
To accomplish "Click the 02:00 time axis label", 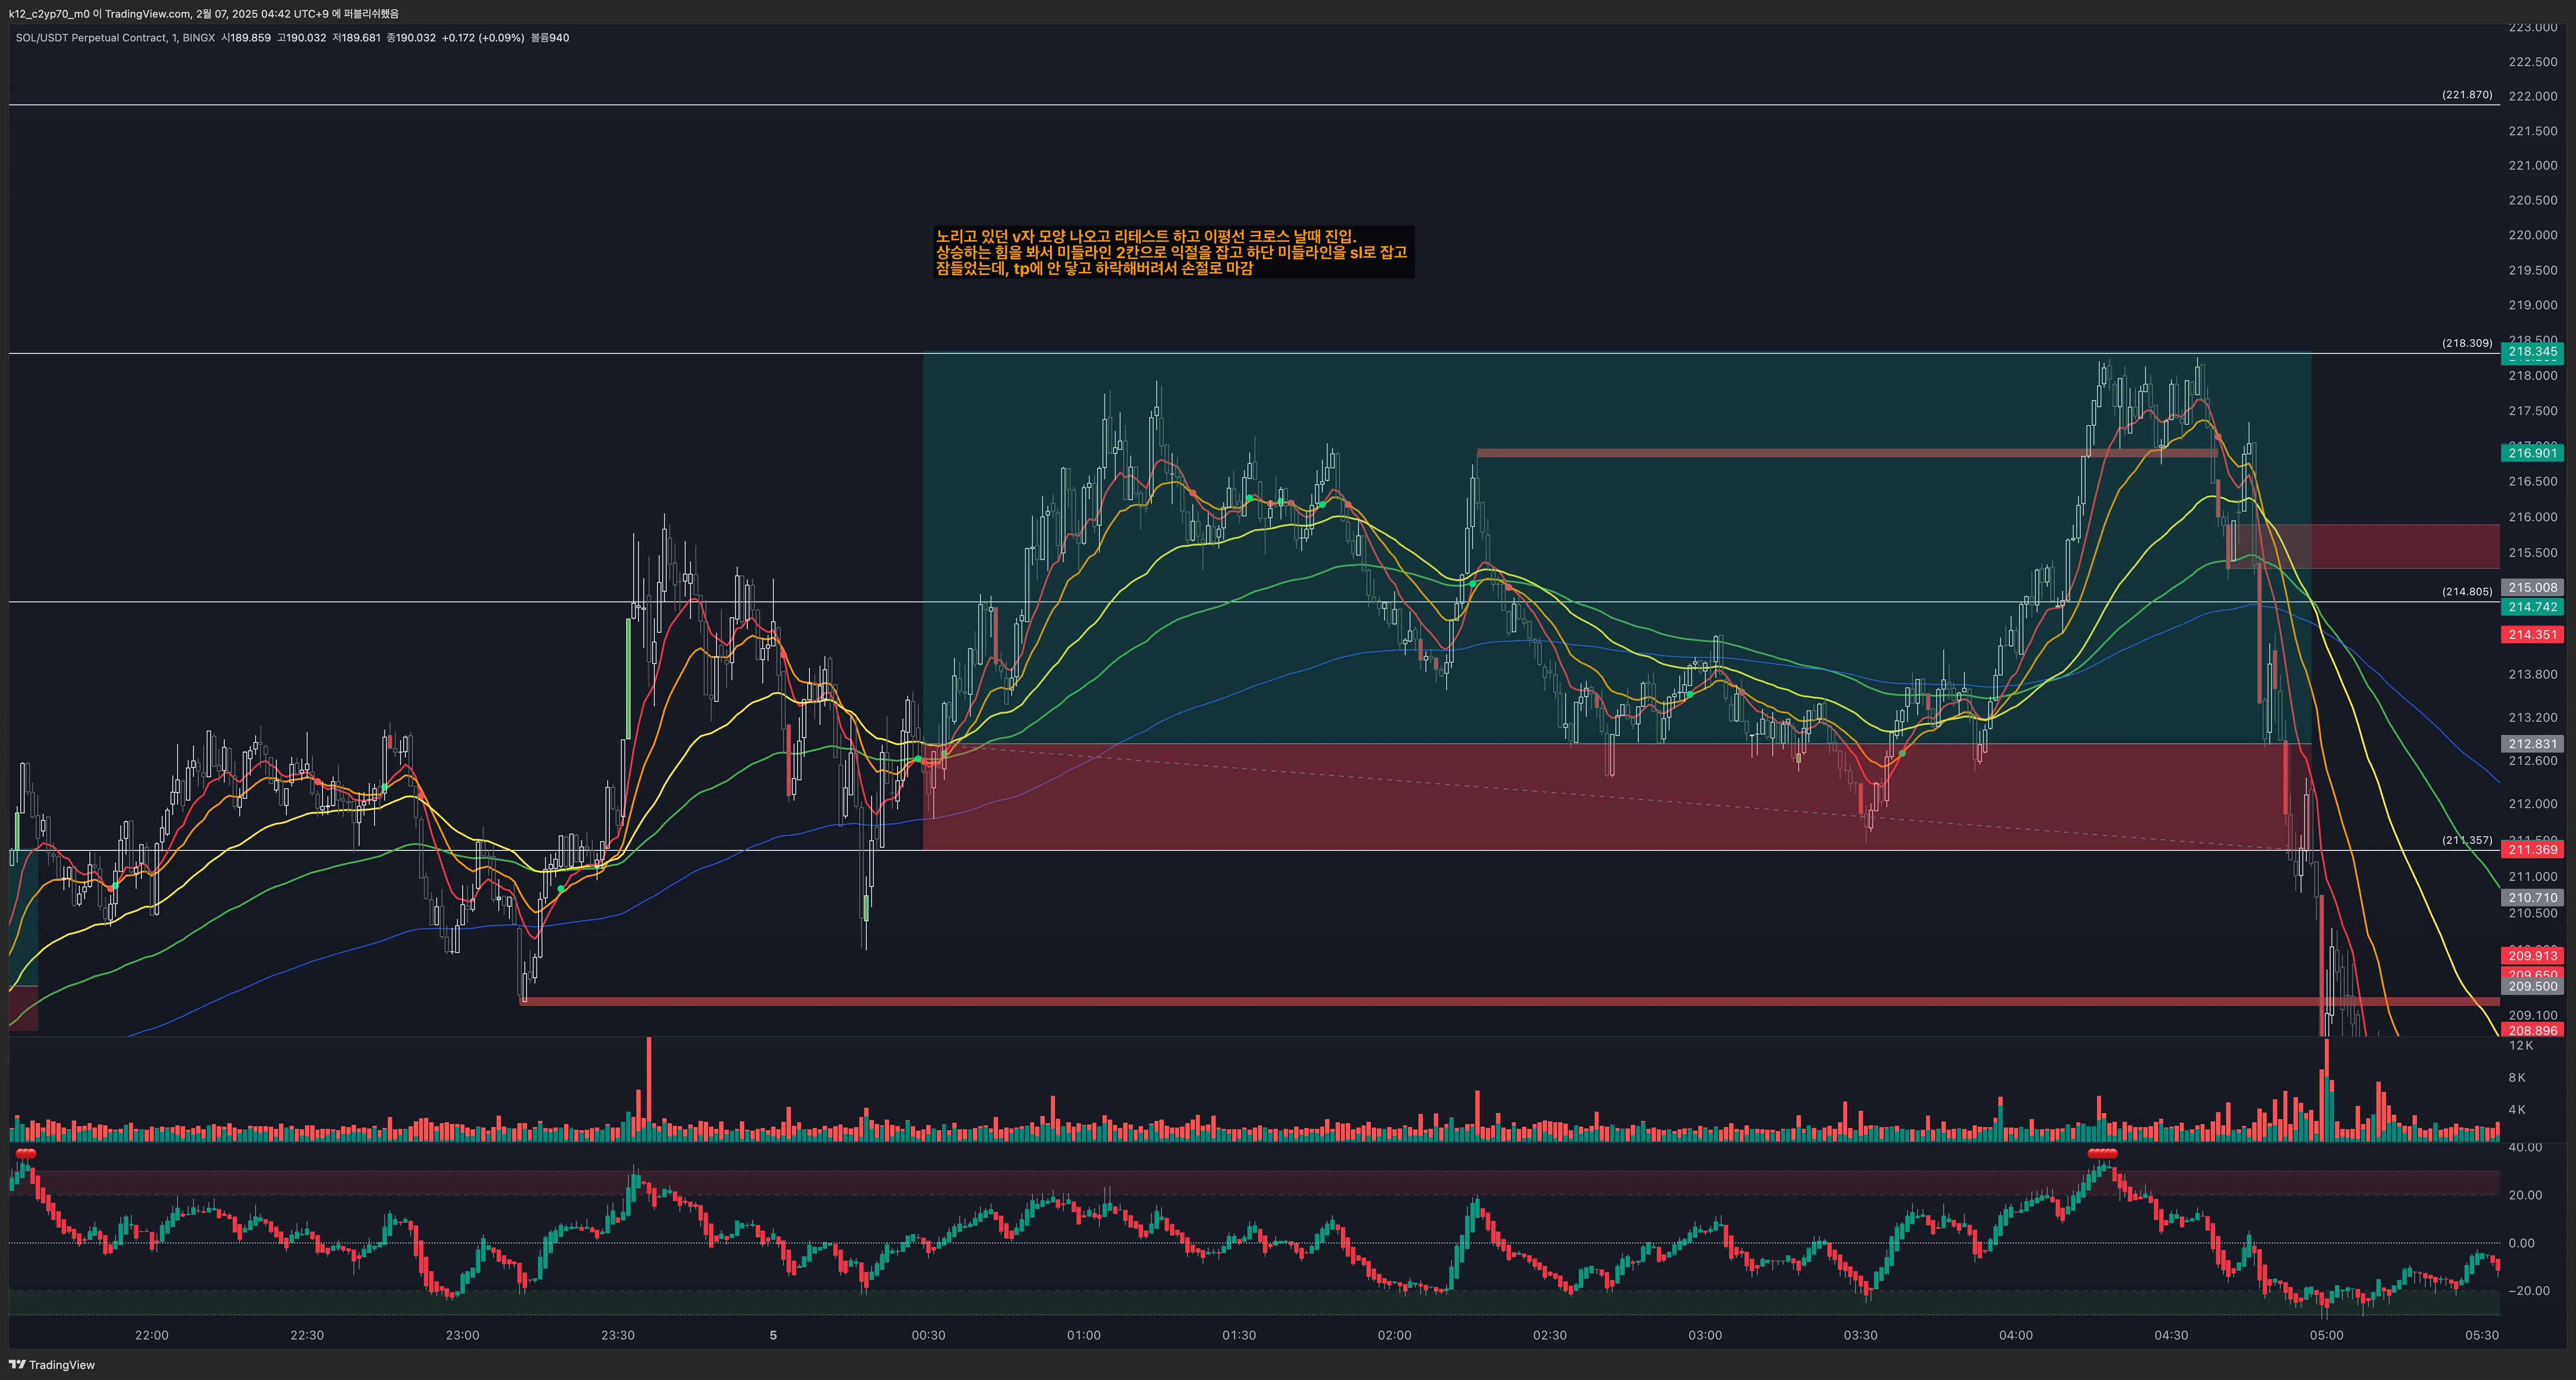I will [x=1394, y=1336].
